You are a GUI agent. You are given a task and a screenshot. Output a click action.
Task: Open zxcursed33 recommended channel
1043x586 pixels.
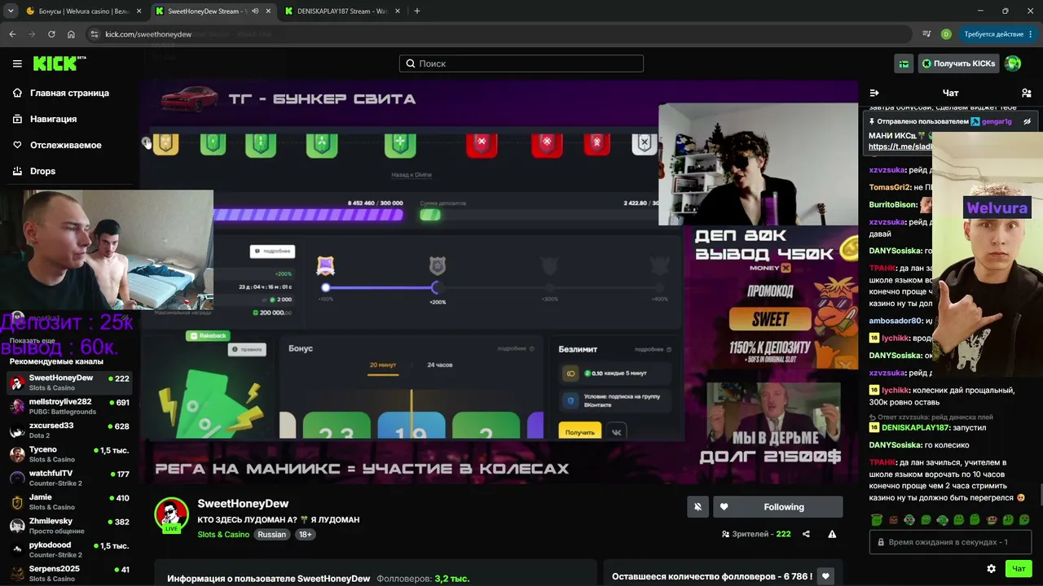coord(70,430)
